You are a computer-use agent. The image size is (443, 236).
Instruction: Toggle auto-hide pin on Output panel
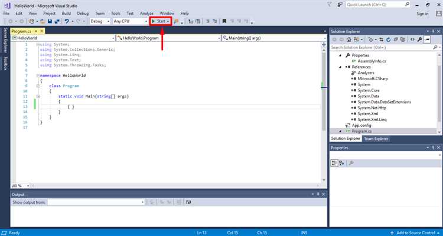[x=318, y=195]
